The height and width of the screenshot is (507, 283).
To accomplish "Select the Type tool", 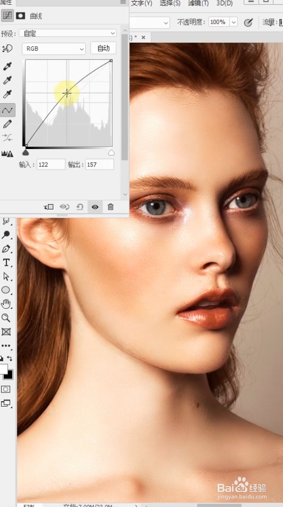I will 6,262.
